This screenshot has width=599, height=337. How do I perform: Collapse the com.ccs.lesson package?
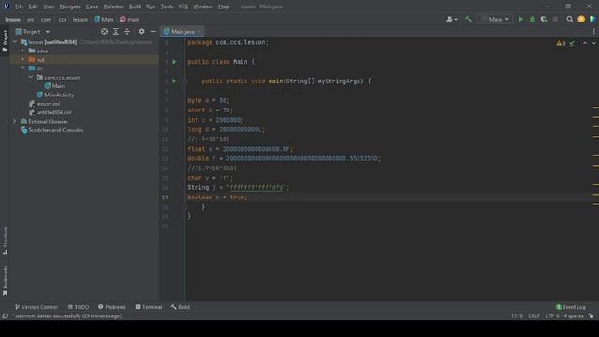click(x=31, y=77)
